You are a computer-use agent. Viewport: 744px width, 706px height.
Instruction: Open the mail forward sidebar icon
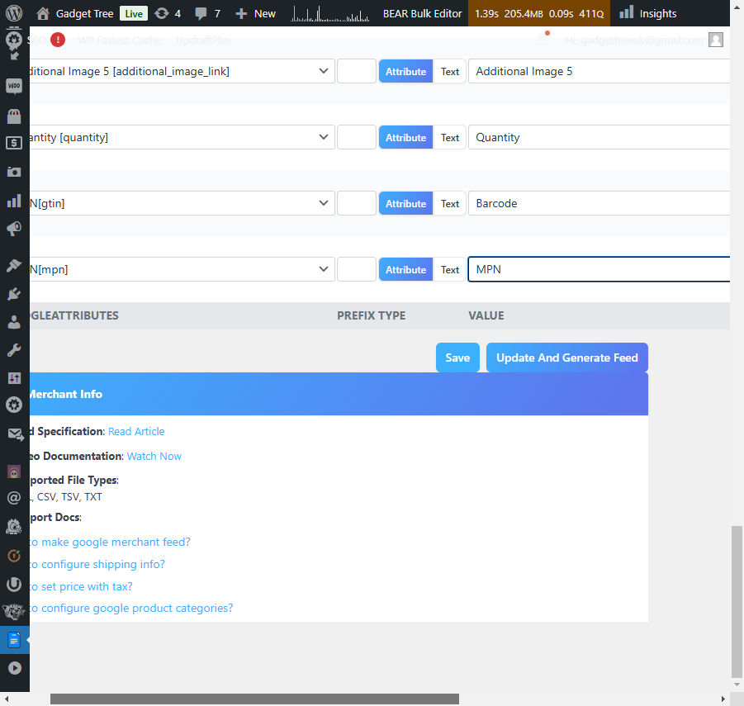(x=15, y=434)
